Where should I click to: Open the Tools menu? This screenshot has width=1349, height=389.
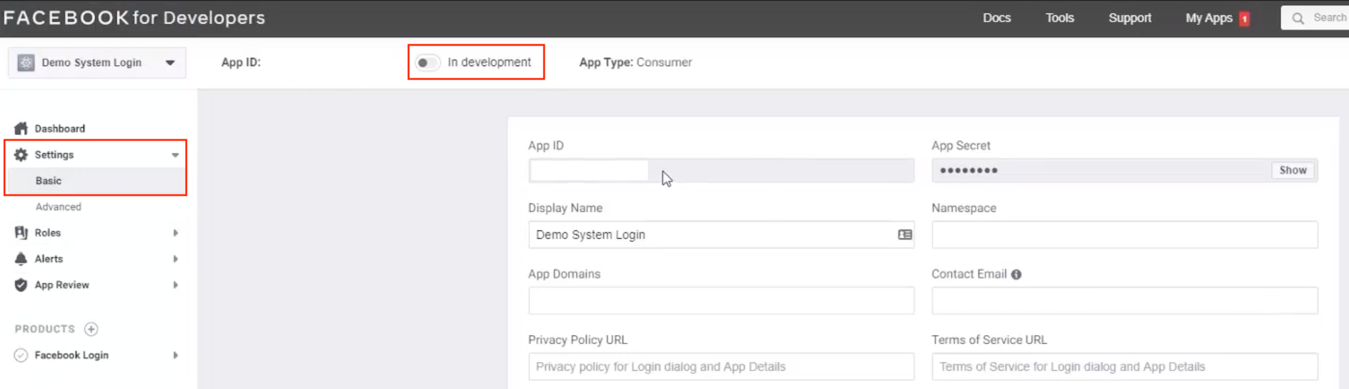pyautogui.click(x=1060, y=18)
